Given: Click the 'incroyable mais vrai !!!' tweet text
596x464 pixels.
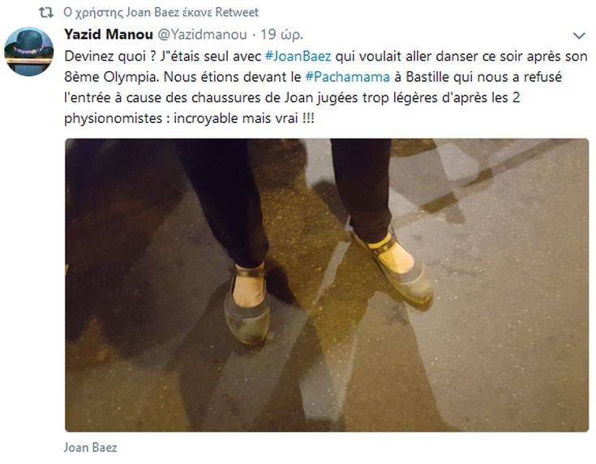Looking at the screenshot, I should 244,118.
